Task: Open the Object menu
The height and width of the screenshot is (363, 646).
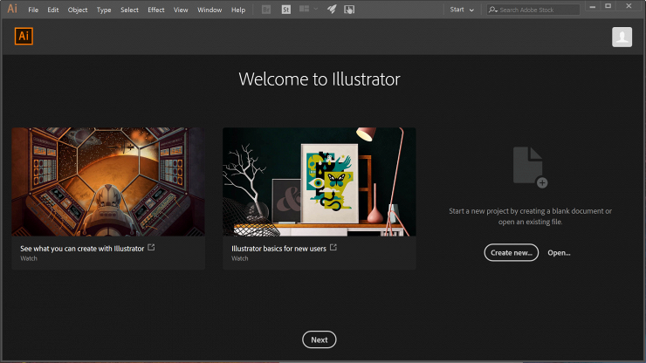Action: [78, 10]
